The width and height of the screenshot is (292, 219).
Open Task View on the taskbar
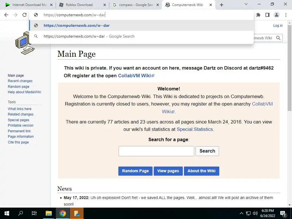[x=34, y=213]
